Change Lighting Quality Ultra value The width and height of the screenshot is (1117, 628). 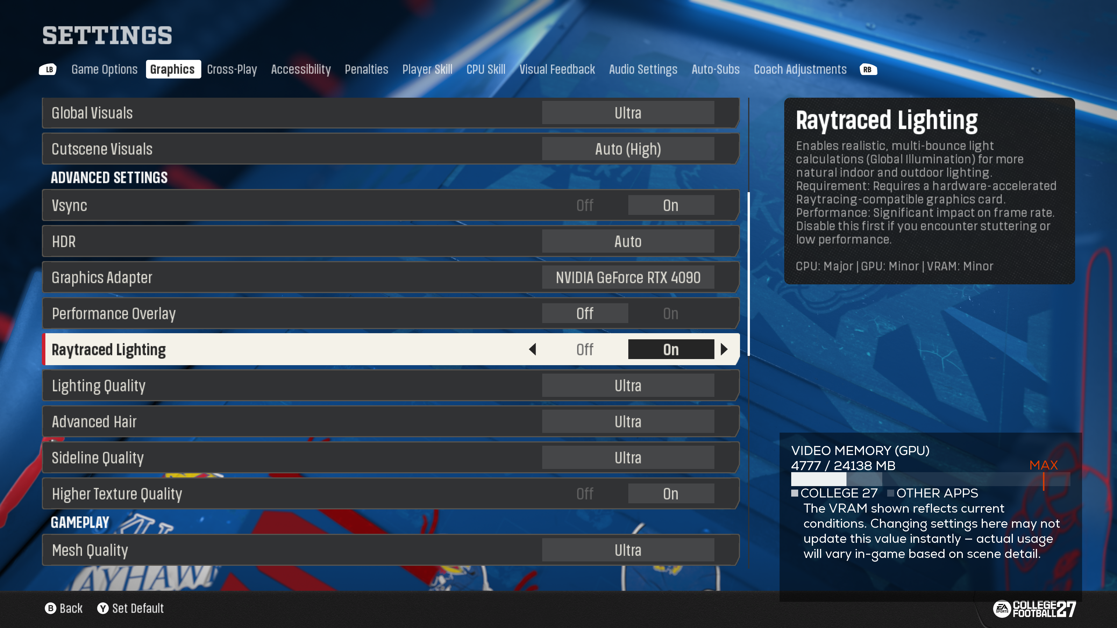[x=628, y=385]
